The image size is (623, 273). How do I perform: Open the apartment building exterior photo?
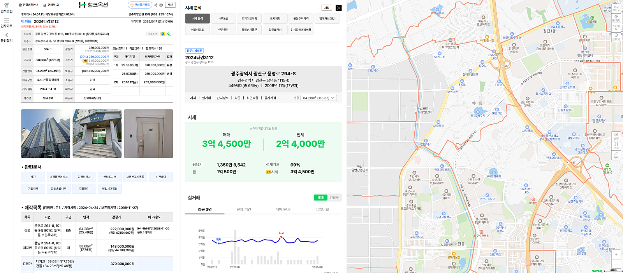46,134
